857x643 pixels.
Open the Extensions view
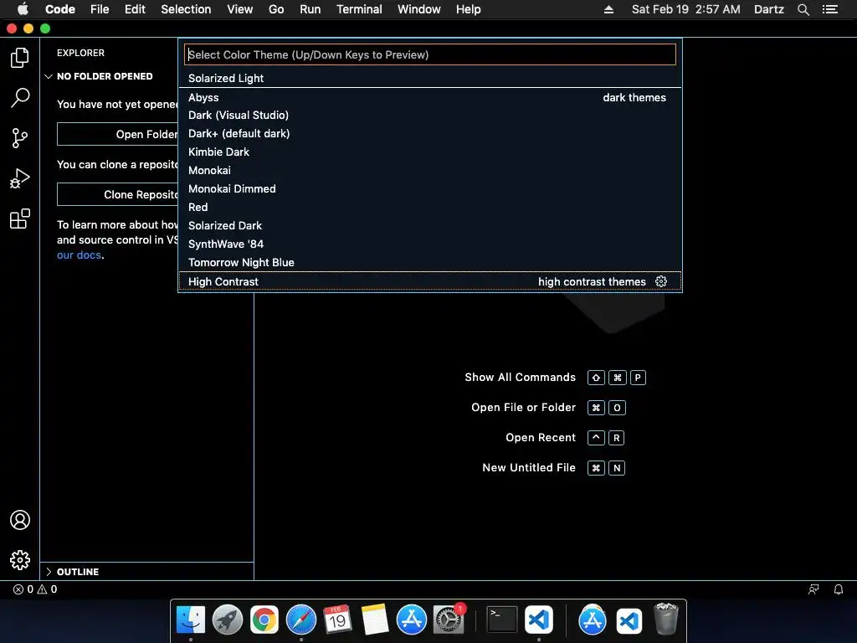[x=20, y=219]
